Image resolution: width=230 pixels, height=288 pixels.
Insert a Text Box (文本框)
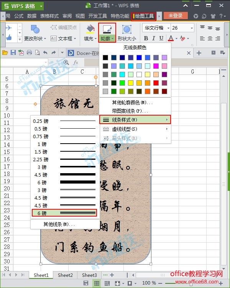[63, 38]
